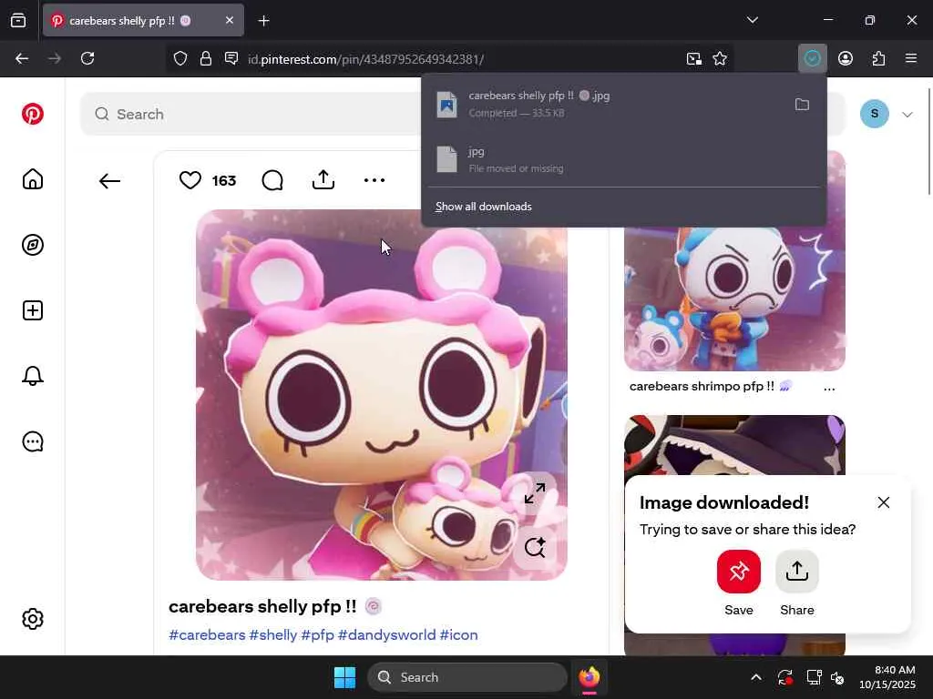Click the Firefox downloads toolbar button
This screenshot has width=933, height=699.
pos(812,58)
